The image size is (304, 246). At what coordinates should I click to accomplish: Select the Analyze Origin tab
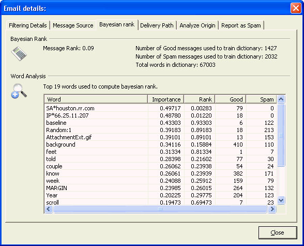tap(197, 25)
